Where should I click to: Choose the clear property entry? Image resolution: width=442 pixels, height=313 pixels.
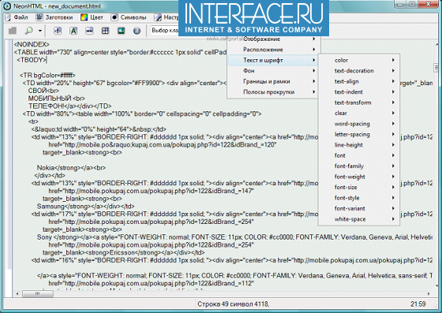pyautogui.click(x=359, y=114)
